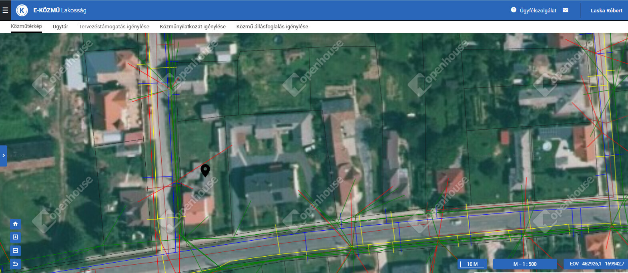The image size is (628, 273).
Task: Open the hamburger menu
Action: click(5, 10)
